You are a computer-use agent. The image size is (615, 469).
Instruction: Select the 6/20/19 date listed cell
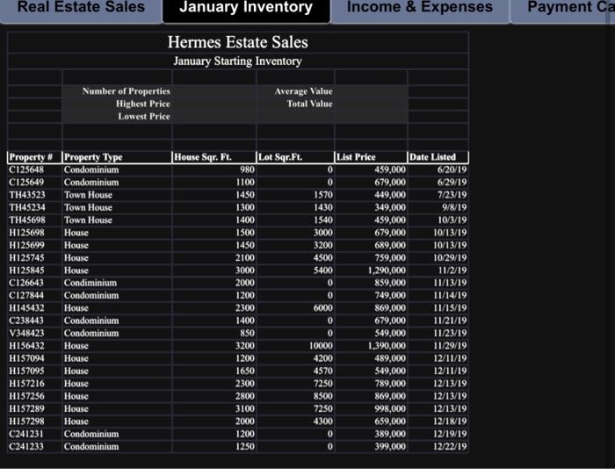tap(438, 170)
